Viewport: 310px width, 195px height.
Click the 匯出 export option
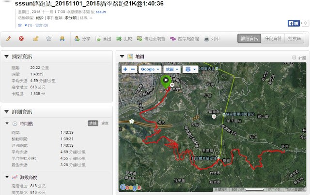tap(103, 39)
